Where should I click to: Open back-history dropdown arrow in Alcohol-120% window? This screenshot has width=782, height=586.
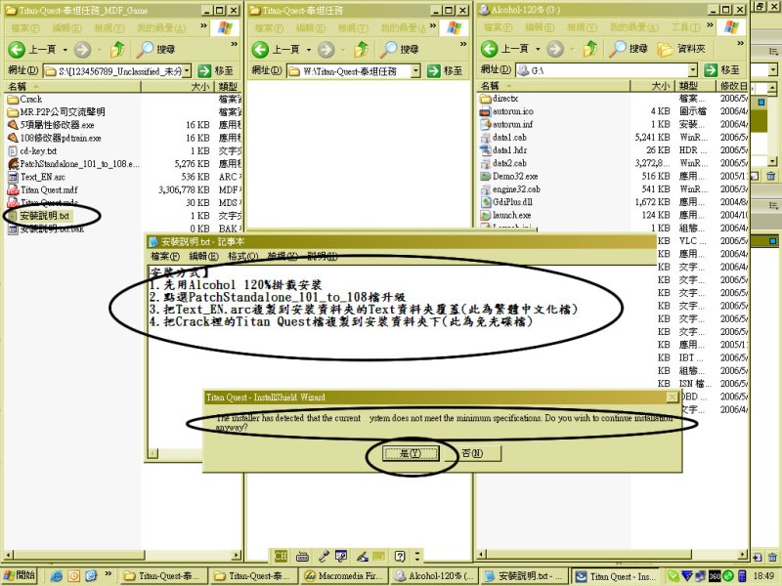point(538,49)
